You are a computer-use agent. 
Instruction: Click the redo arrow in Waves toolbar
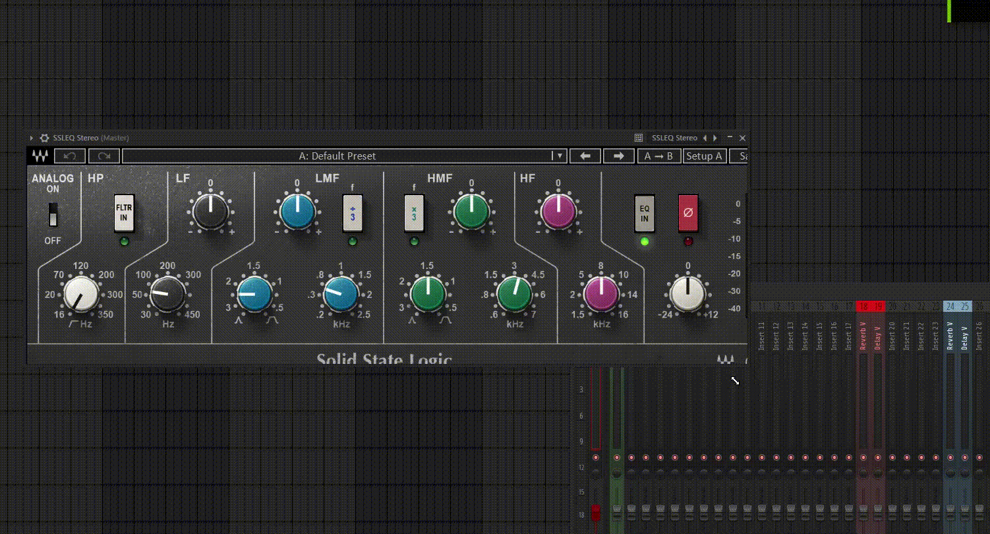point(104,156)
